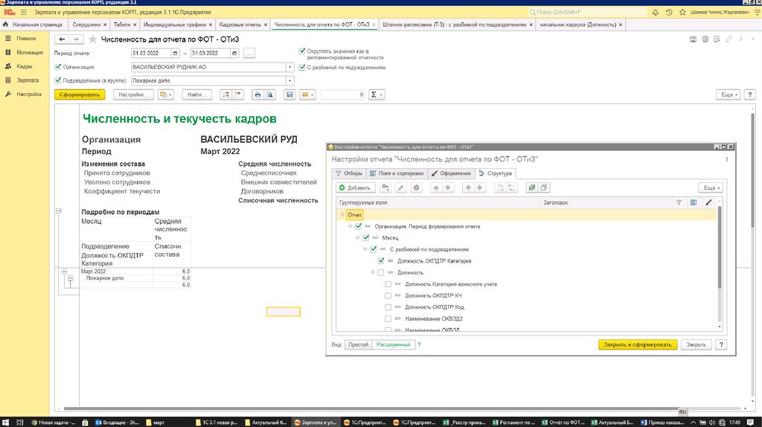This screenshot has height=427, width=762.
Task: Open calendar picker for start date 01.03.2022
Action: click(x=176, y=54)
